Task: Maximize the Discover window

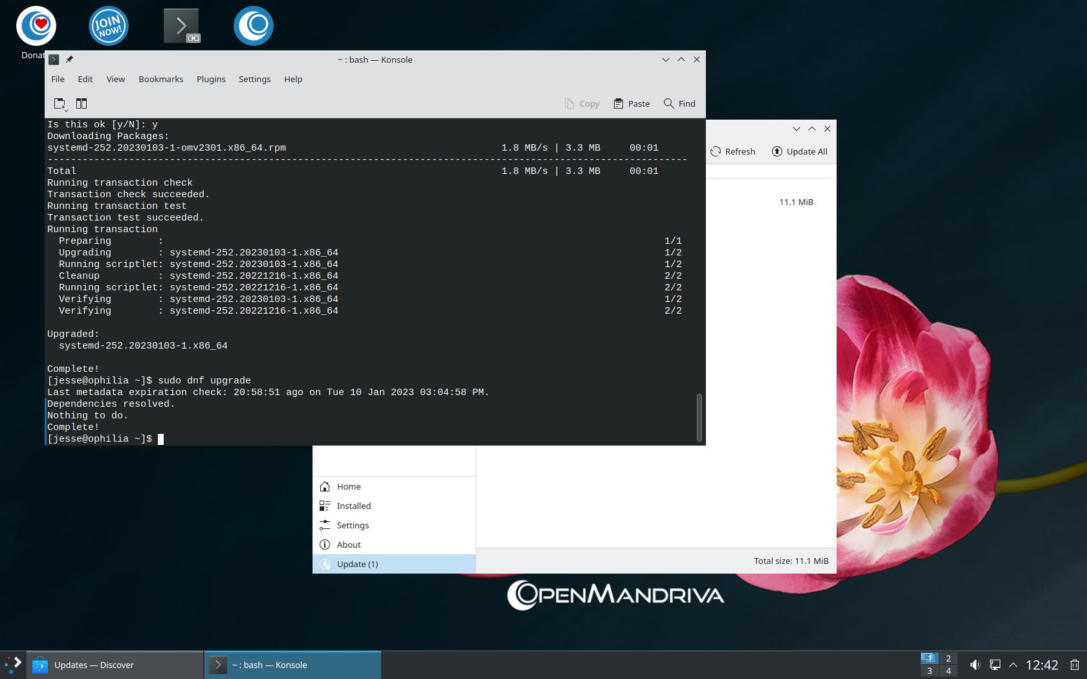Action: (812, 129)
